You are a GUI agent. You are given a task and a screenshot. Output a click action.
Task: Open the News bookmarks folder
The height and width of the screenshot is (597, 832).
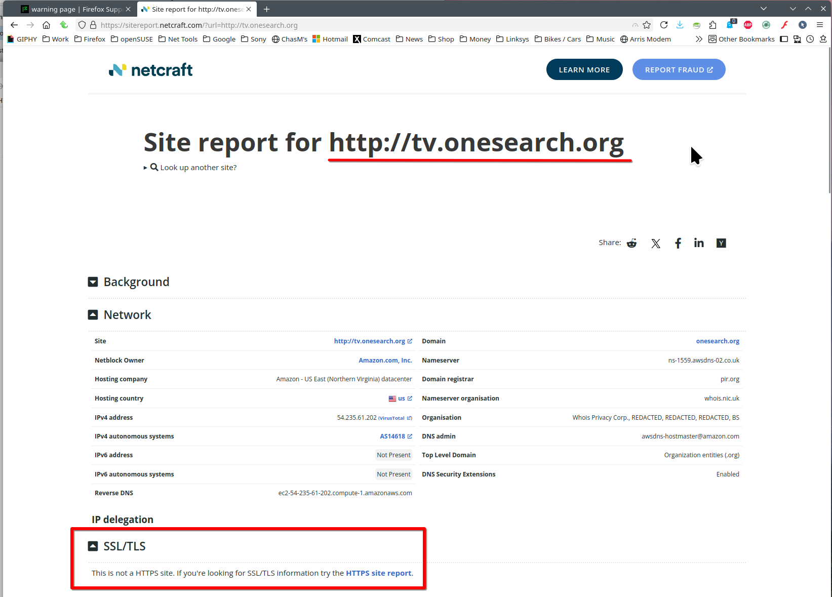click(x=409, y=39)
